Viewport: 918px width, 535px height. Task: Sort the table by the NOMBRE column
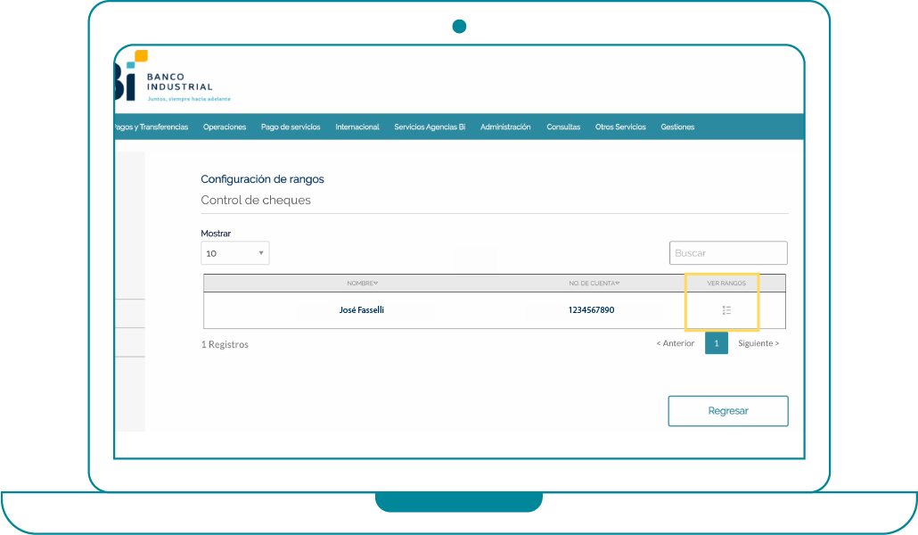pos(362,283)
